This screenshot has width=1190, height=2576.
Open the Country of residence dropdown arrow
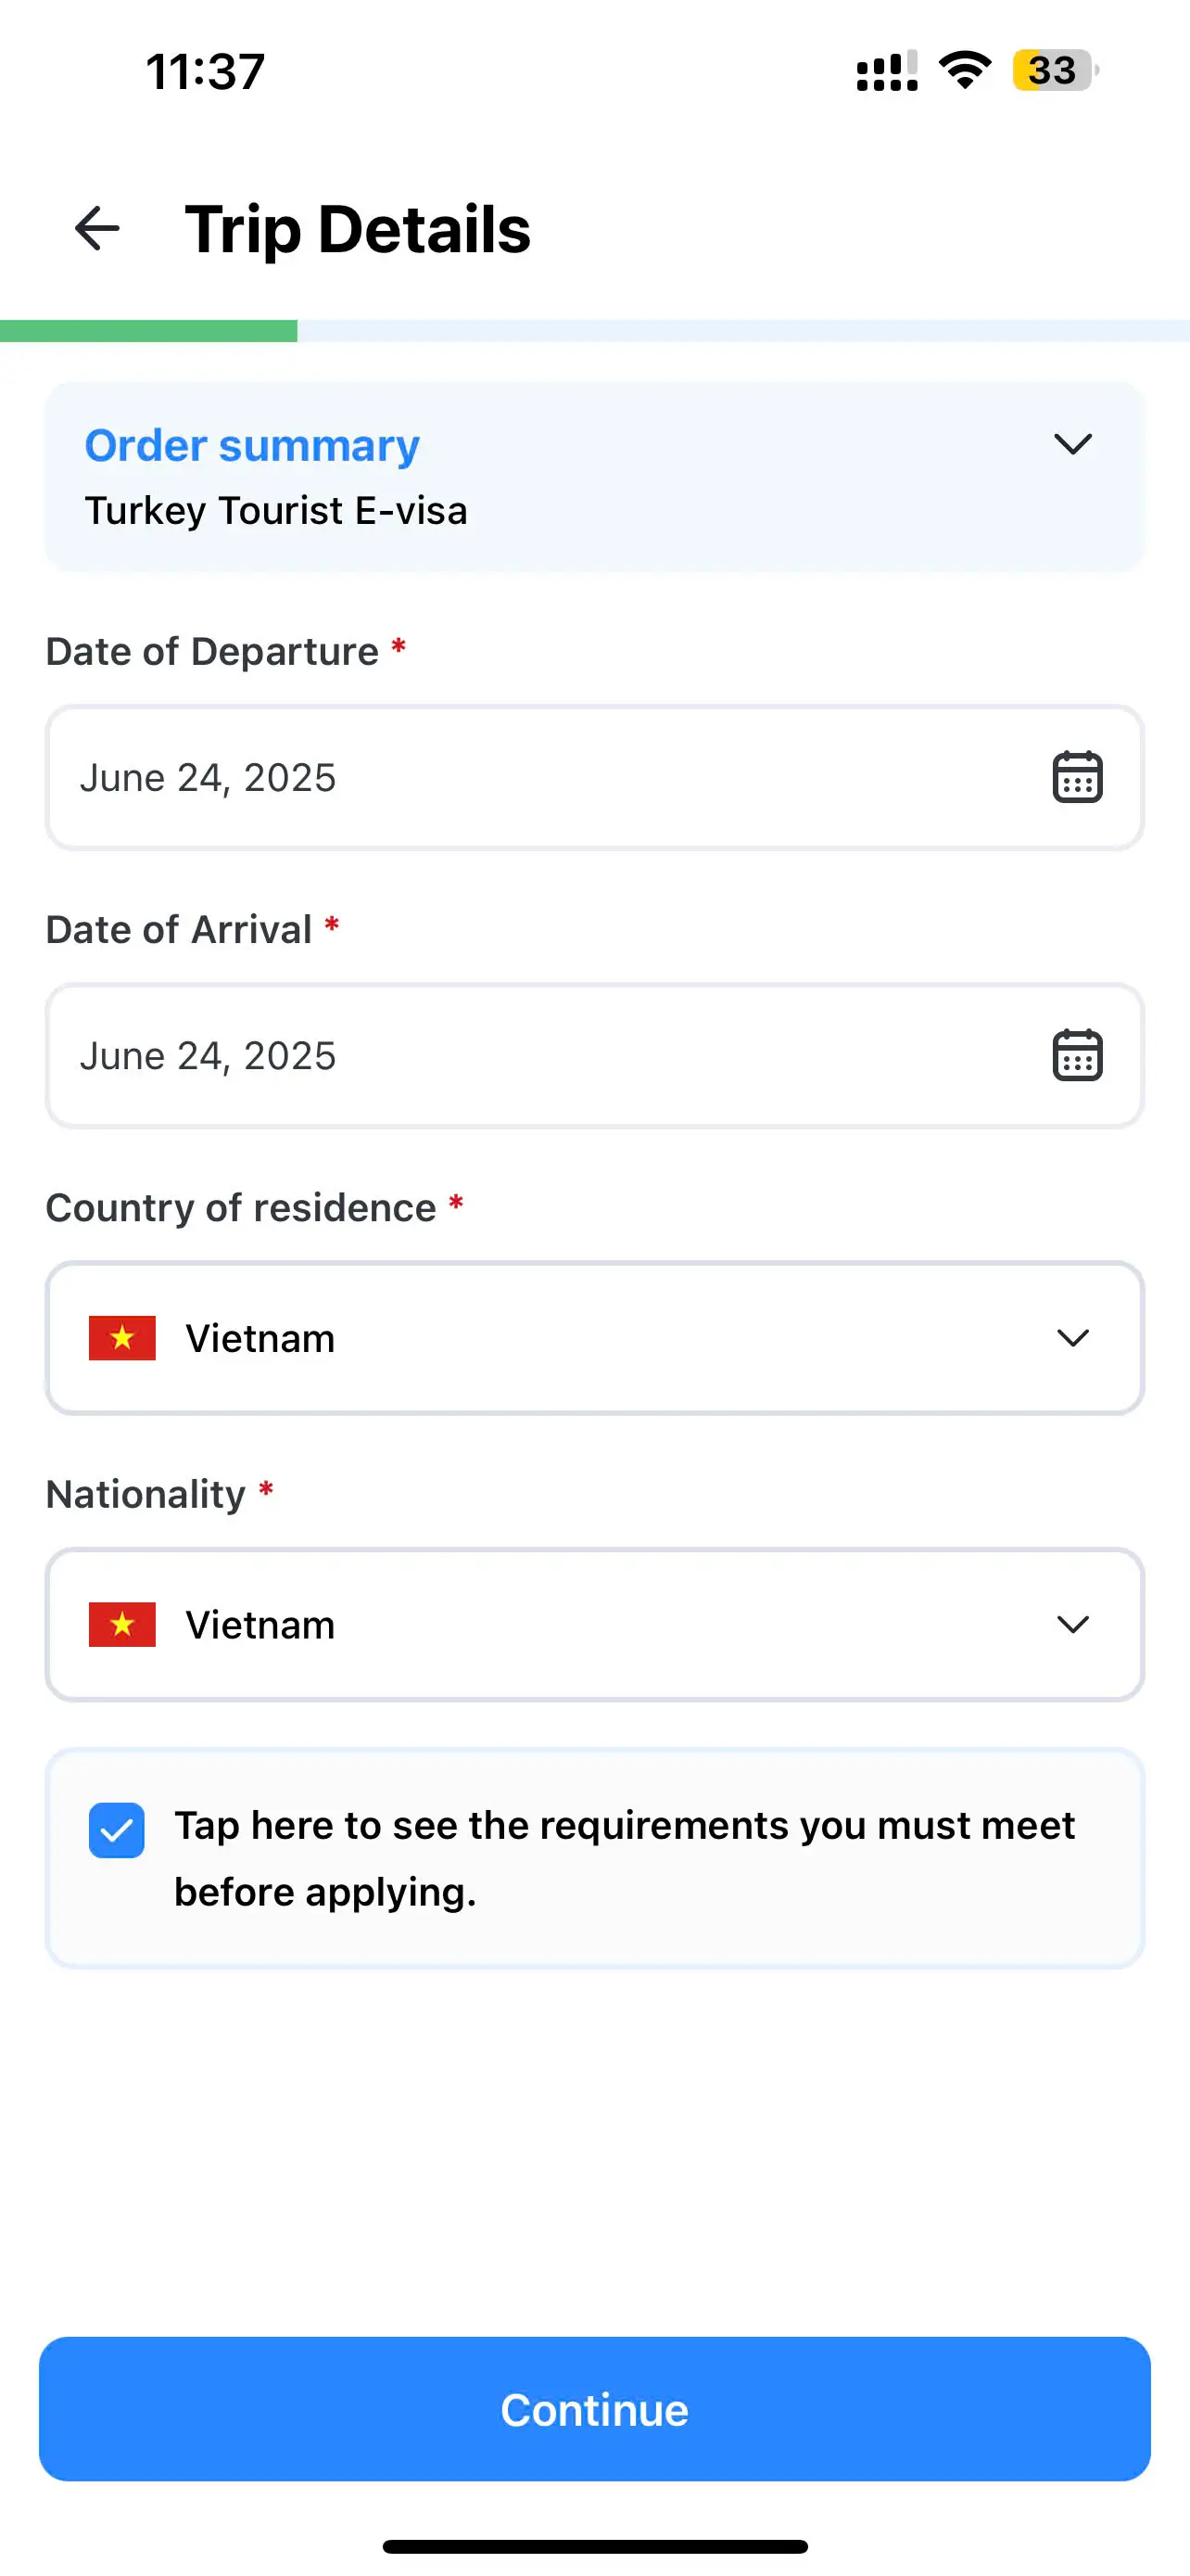click(1072, 1338)
